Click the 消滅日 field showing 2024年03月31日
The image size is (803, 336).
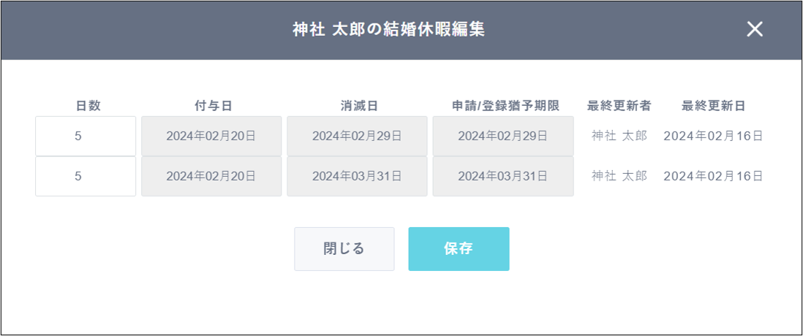point(357,176)
